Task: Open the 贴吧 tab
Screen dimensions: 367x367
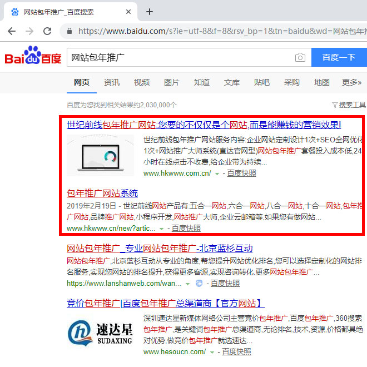Action: pos(262,82)
